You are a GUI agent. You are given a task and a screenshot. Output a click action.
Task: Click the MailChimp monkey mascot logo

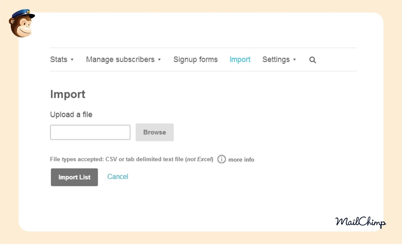click(x=22, y=23)
